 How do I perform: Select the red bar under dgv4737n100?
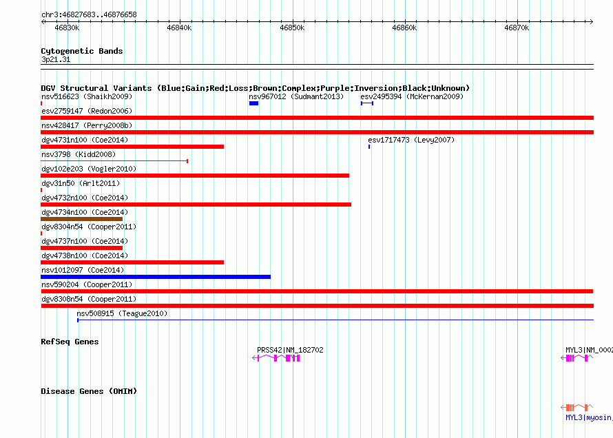(x=82, y=248)
